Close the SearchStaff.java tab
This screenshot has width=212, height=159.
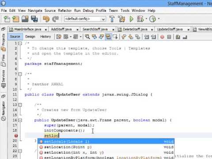click(114, 30)
